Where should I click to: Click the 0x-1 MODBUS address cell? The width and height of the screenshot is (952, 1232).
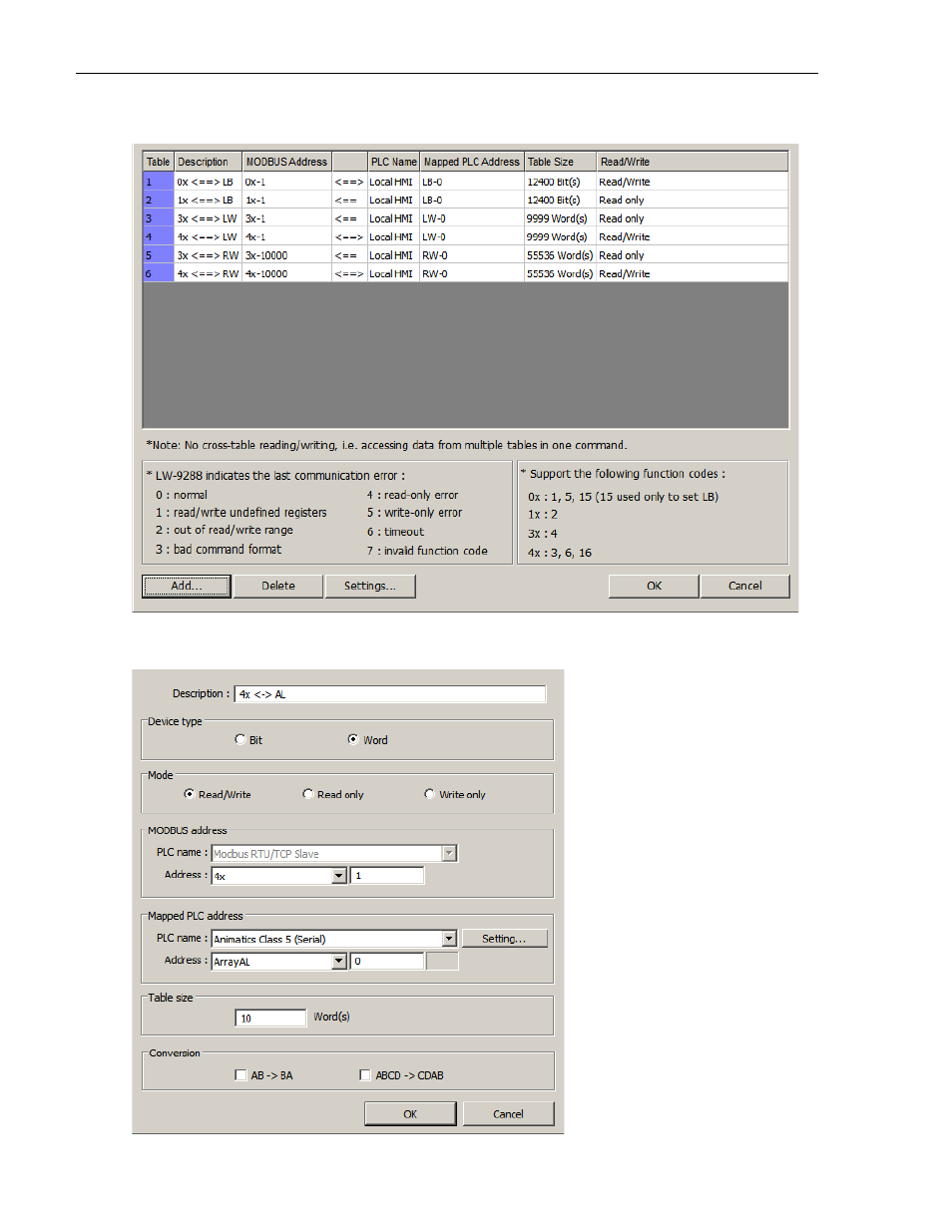coord(287,182)
